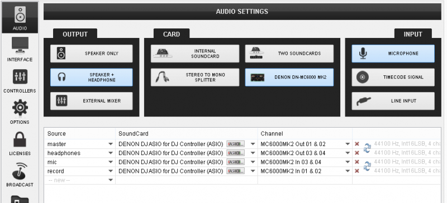Select Speaker Only output option
This screenshot has height=203, width=447.
pyautogui.click(x=92, y=54)
